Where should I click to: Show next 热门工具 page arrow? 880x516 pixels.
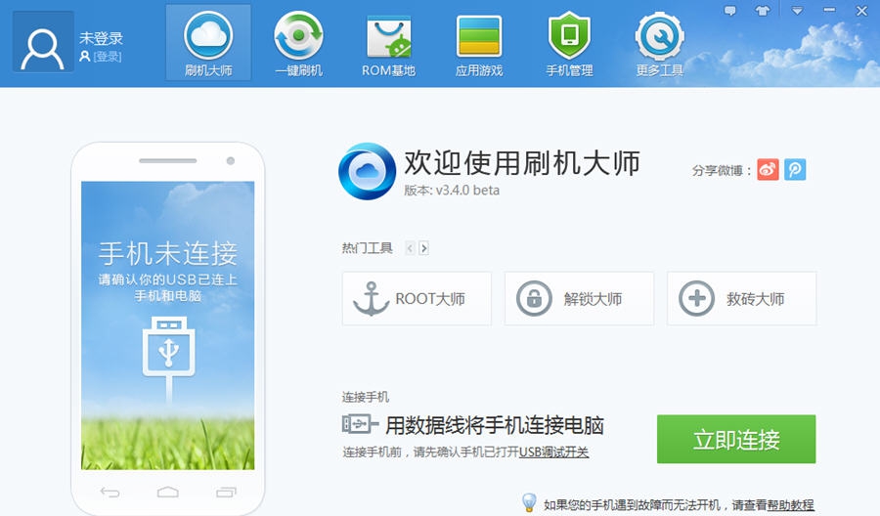[x=423, y=248]
